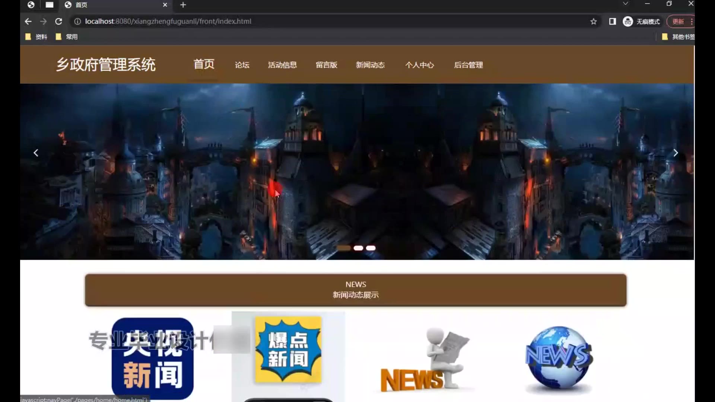Click the 更新 browser update button
715x402 pixels.
(x=678, y=22)
